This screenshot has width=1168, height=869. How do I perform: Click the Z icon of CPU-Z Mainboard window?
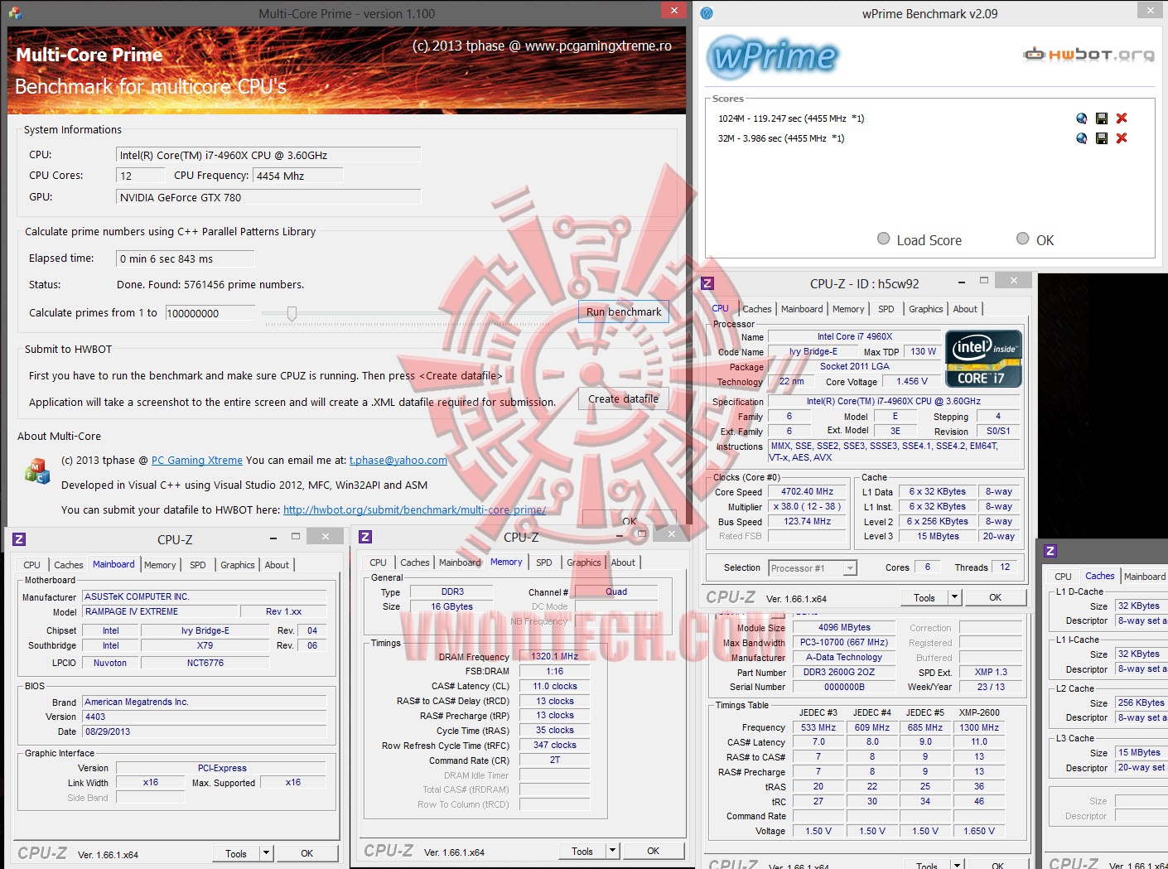tap(19, 539)
